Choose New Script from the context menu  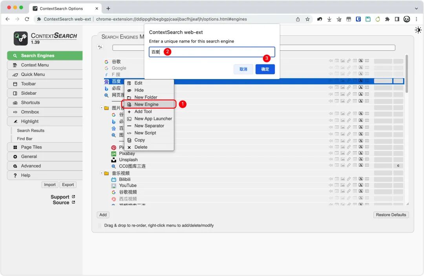tap(149, 133)
